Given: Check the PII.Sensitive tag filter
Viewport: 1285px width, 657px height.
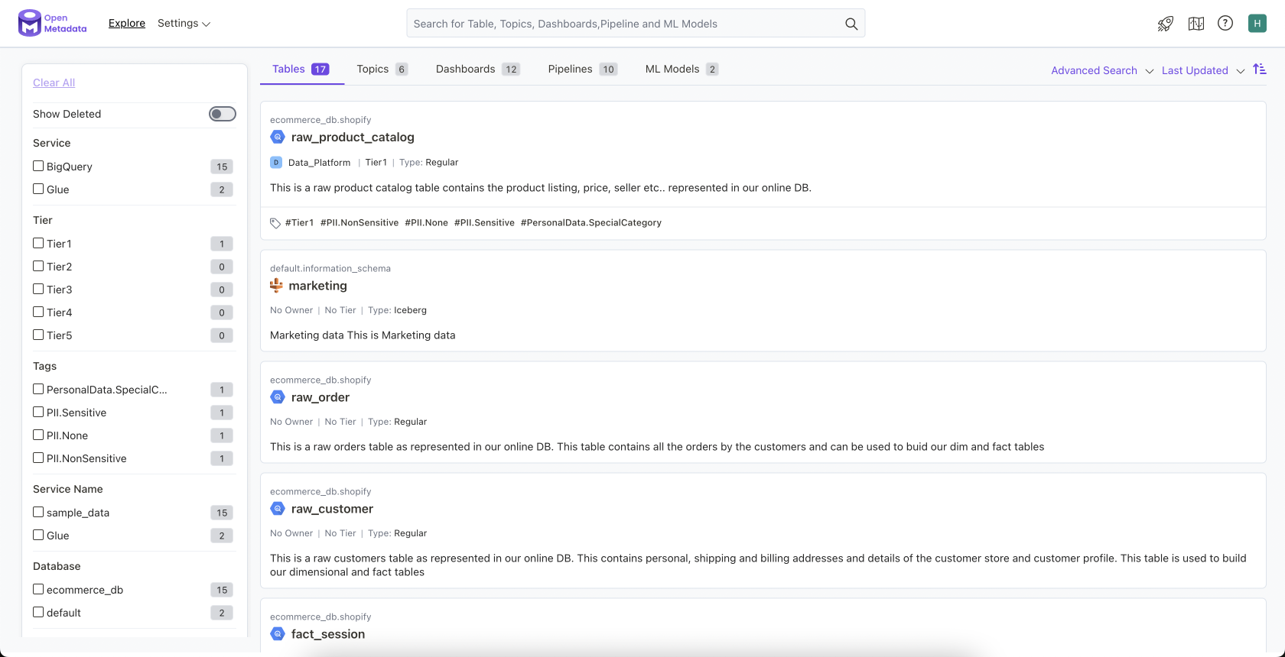Looking at the screenshot, I should click(38, 412).
